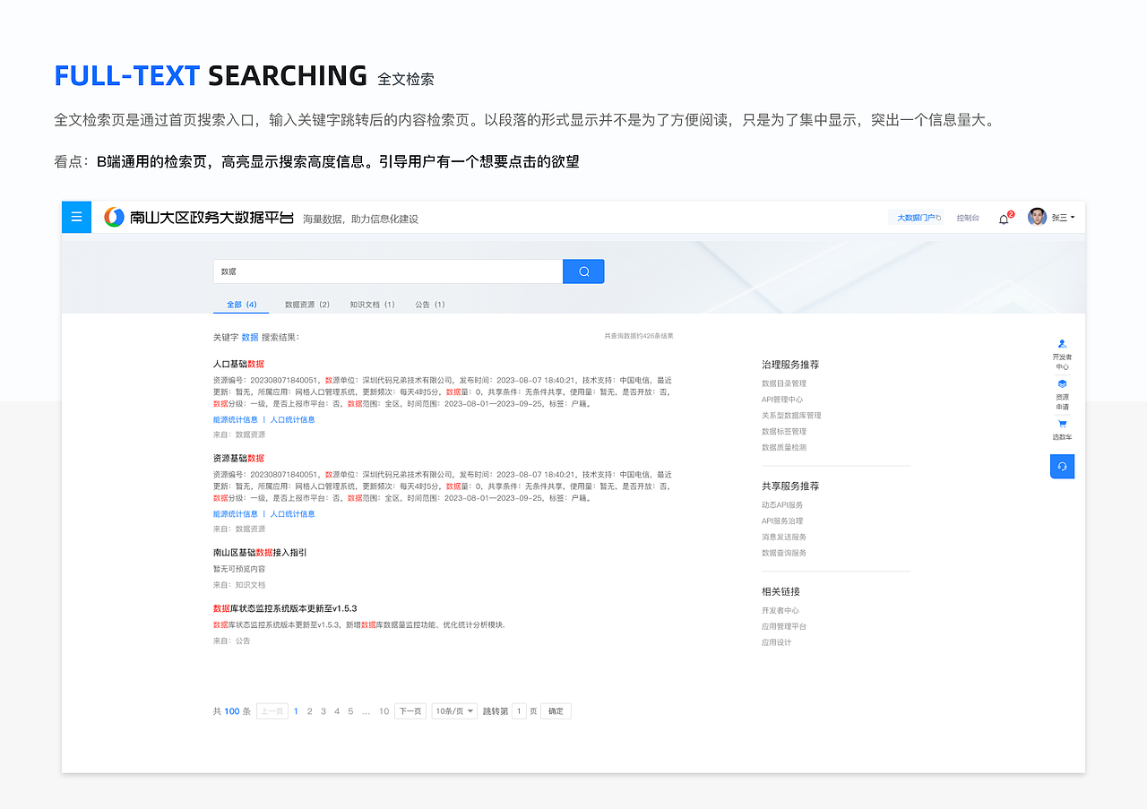This screenshot has height=809, width=1147.
Task: Go to pagination page 4
Action: 337,711
